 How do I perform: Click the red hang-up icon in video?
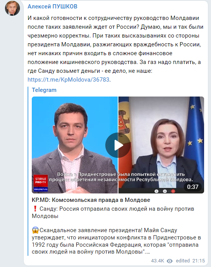173,191
